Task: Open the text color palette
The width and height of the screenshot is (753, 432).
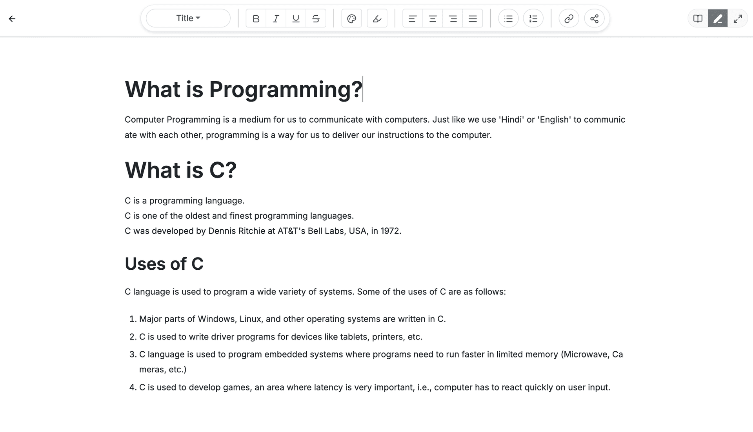Action: pyautogui.click(x=351, y=18)
